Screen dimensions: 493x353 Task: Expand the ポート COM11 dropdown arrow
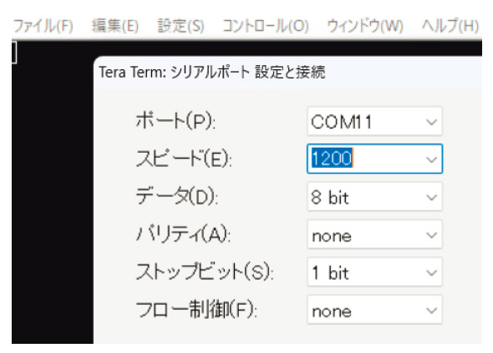coord(431,122)
